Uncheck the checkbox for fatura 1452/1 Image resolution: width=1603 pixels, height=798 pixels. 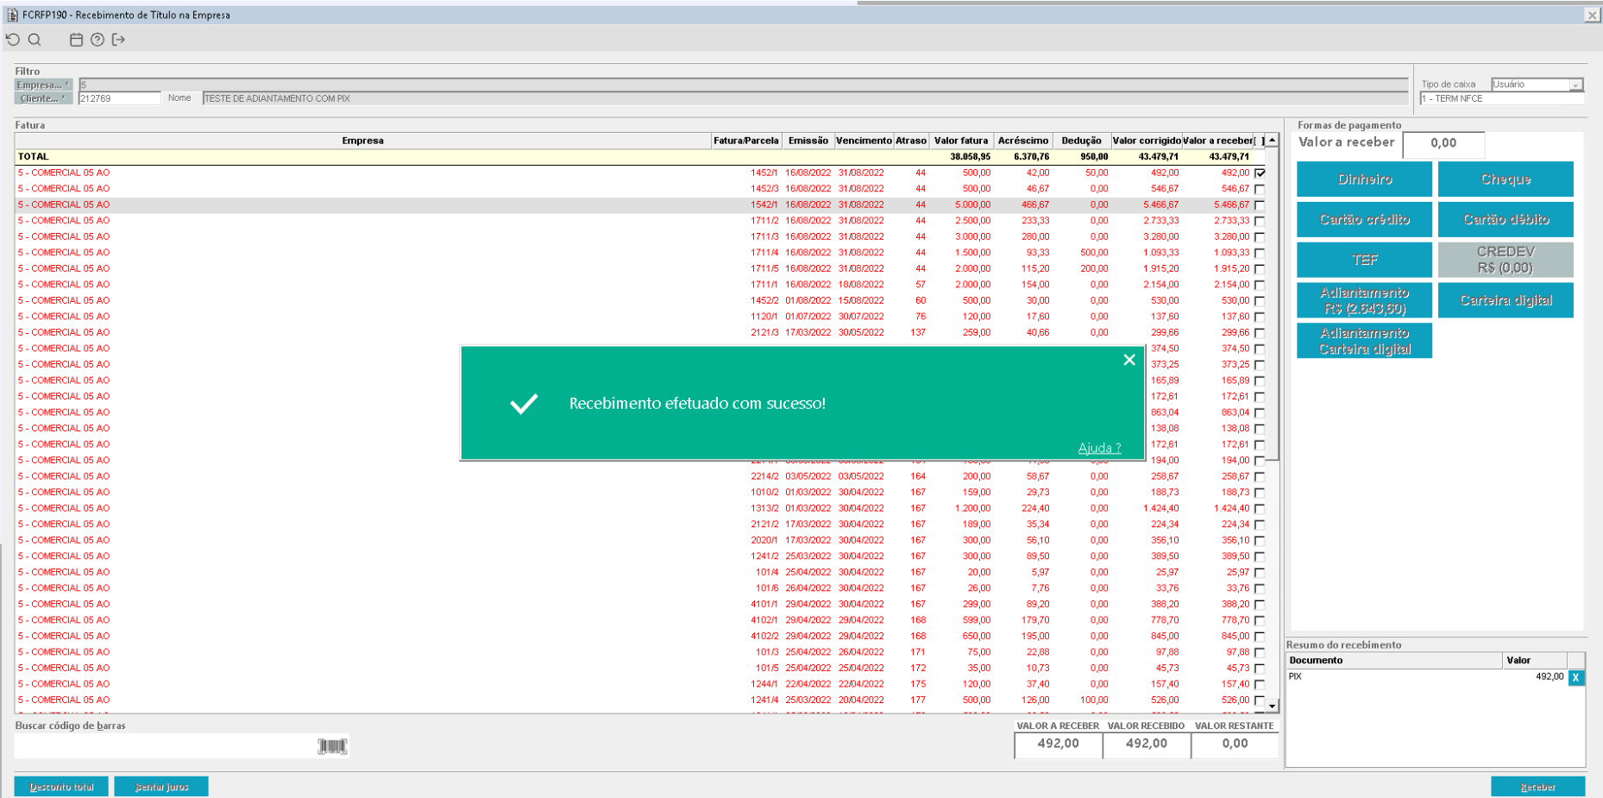(x=1260, y=173)
